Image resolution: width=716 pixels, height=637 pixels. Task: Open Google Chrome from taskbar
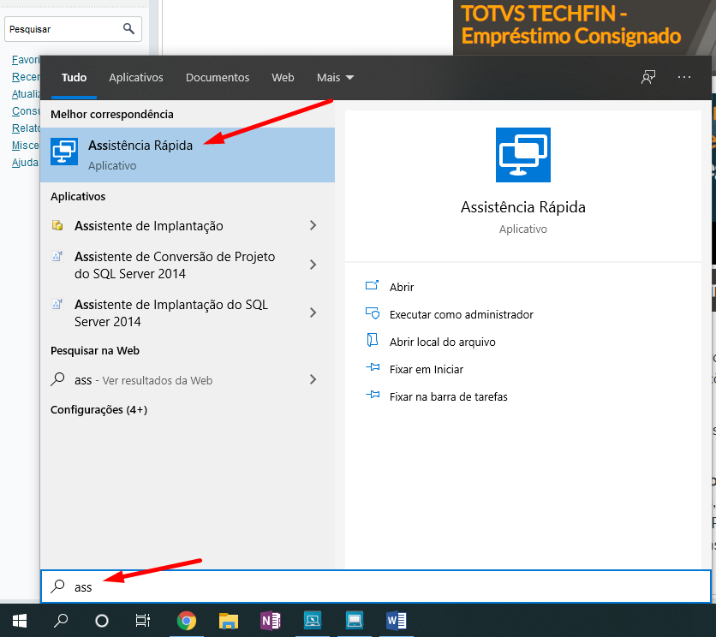(187, 621)
